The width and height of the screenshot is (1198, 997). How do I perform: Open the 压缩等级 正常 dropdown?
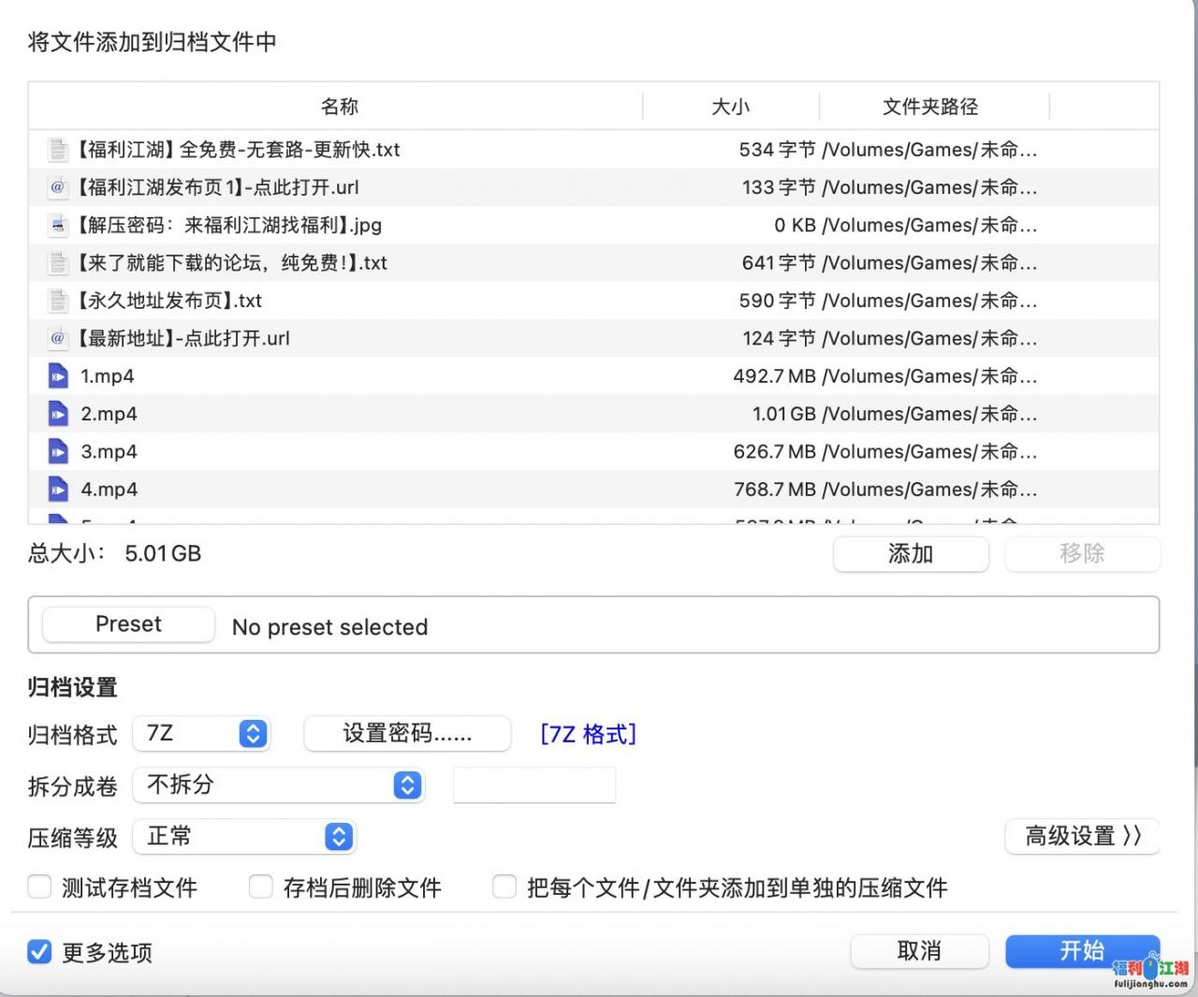[244, 837]
